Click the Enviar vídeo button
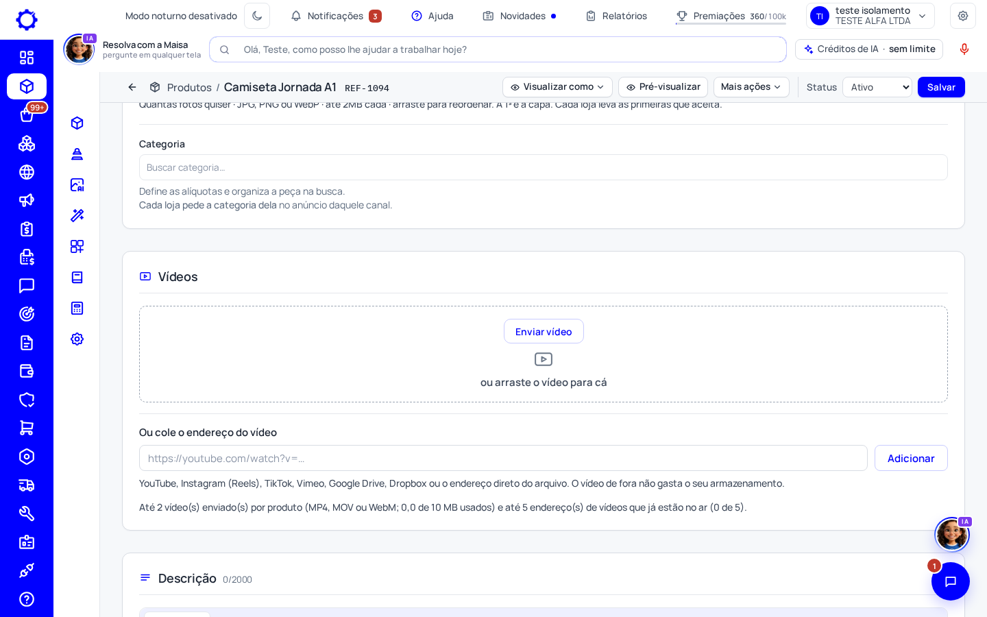This screenshot has width=987, height=617. point(544,331)
